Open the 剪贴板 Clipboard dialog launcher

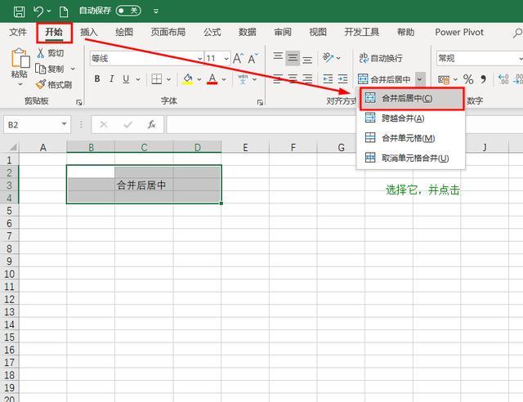click(79, 103)
